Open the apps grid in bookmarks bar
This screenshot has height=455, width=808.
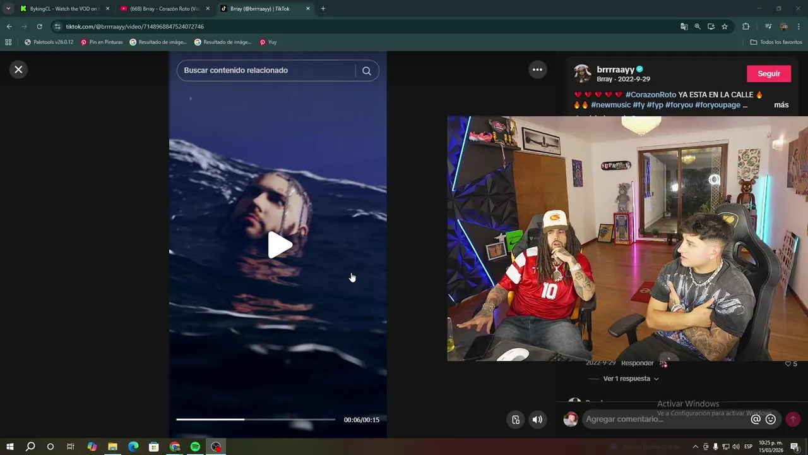pyautogui.click(x=8, y=42)
